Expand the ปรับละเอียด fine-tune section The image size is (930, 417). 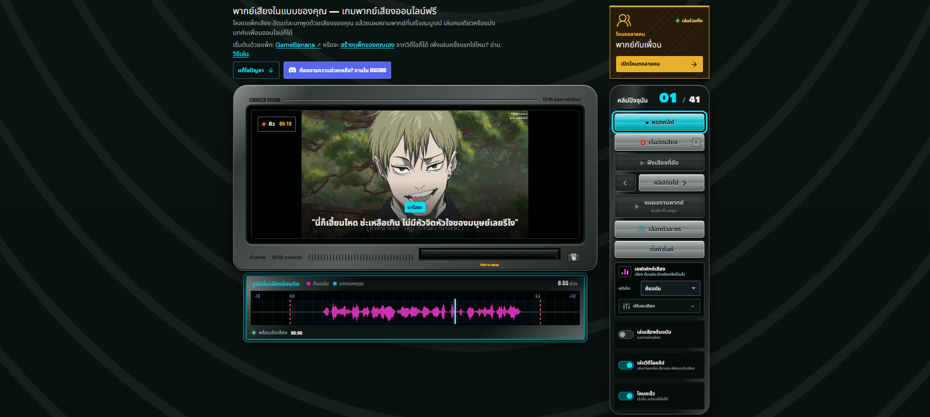coord(659,306)
